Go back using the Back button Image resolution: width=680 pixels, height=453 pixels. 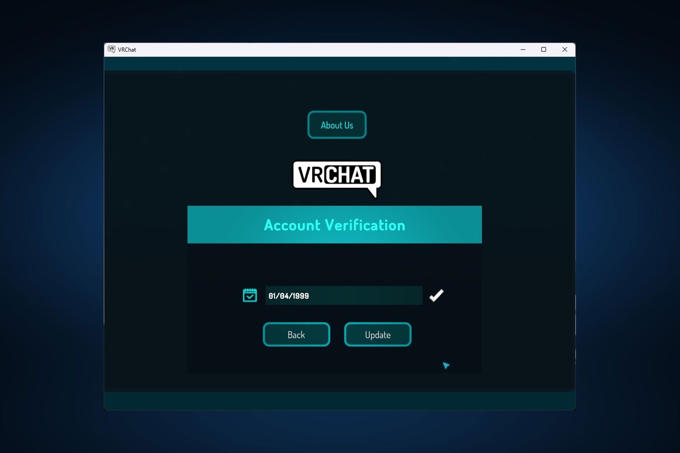point(296,334)
